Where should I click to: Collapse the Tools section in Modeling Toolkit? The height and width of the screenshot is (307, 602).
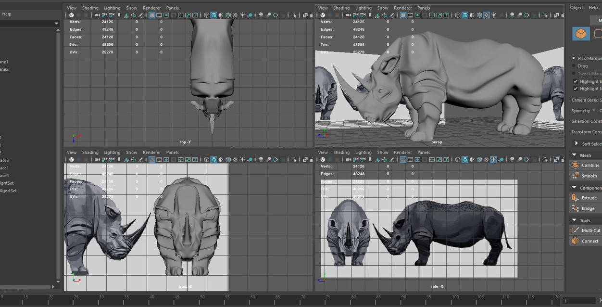pos(574,220)
